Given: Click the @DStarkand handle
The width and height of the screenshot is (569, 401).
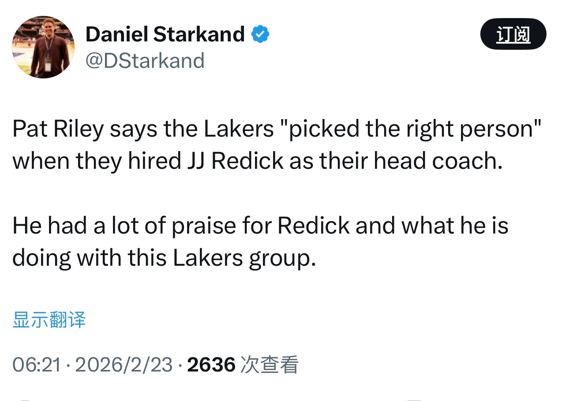Looking at the screenshot, I should (145, 61).
